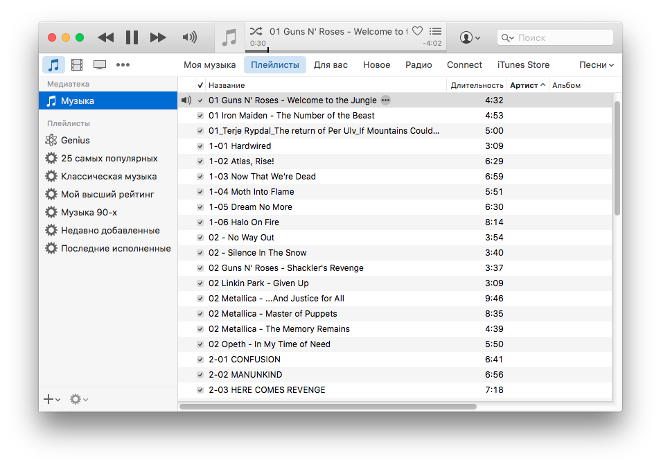
Task: Toggle sort on Артист column header
Action: pos(527,85)
